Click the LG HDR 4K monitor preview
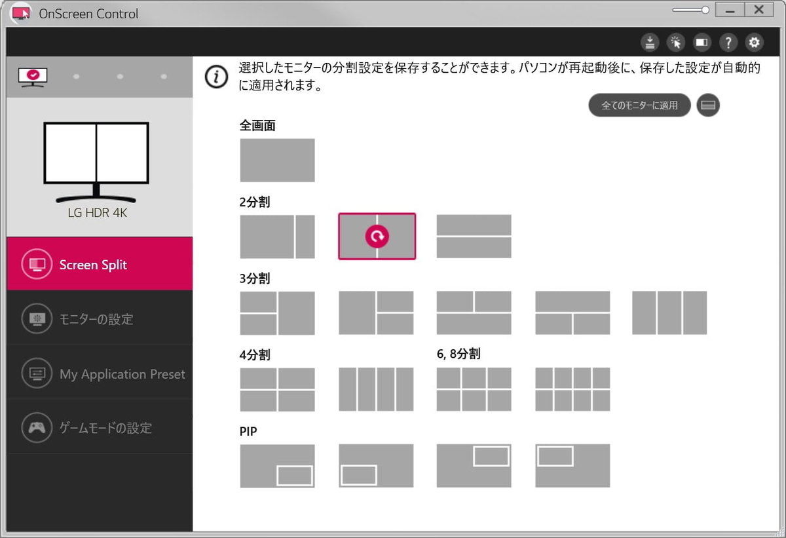786x538 pixels. [x=96, y=162]
